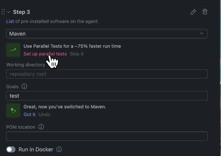Viewport: 221px width, 156px height.
Task: Skip it for the parallel tests suggestion
Action: 77,54
